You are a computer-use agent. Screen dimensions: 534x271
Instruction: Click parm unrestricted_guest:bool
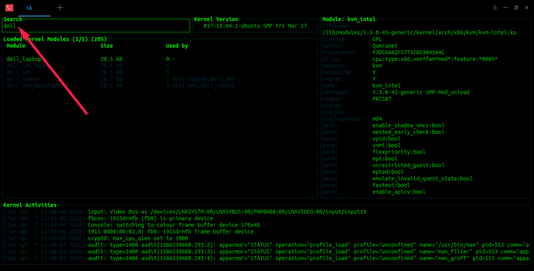point(408,165)
